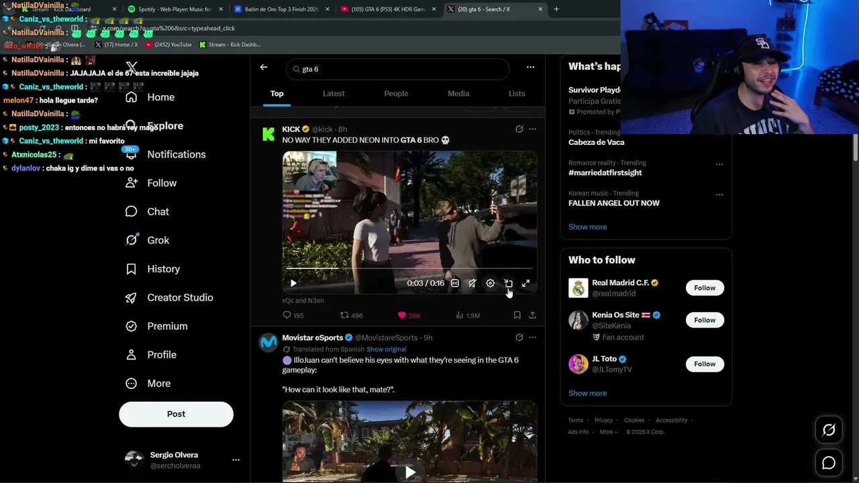Image resolution: width=859 pixels, height=483 pixels.
Task: Go back using the search page arrow
Action: tap(264, 67)
